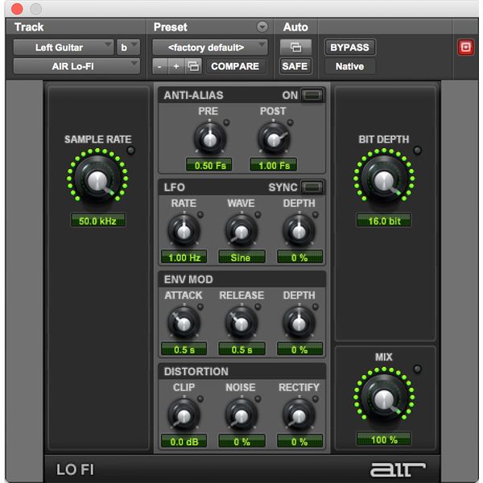Image resolution: width=483 pixels, height=483 pixels.
Task: Toggle the LFO SYNC switch
Action: [312, 187]
